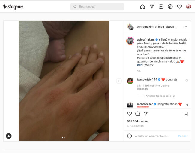This screenshot has width=195, height=153.
Task: Open hiba_abouk_ profile link
Action: tap(167, 27)
